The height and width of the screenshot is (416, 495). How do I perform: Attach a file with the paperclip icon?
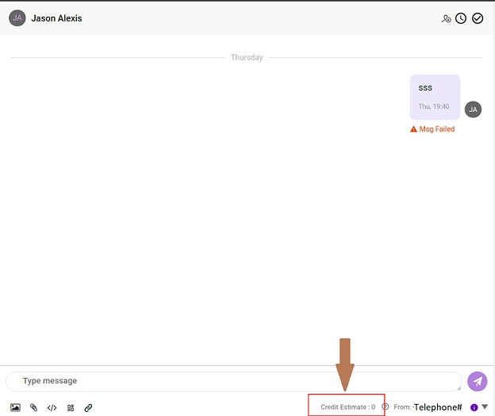33,407
